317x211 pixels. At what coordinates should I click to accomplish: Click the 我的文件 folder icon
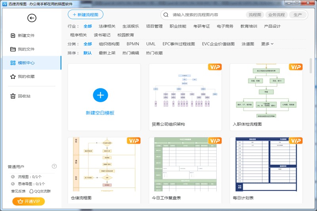point(13,49)
